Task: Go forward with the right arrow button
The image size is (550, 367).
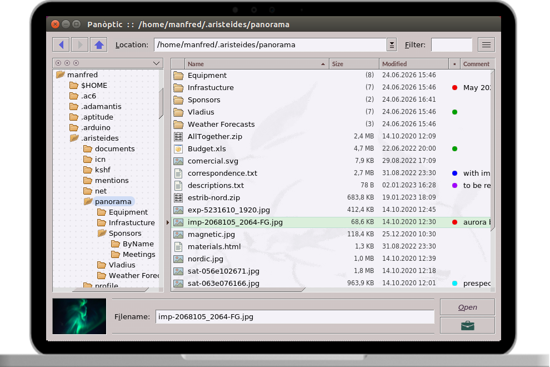Action: tap(80, 44)
